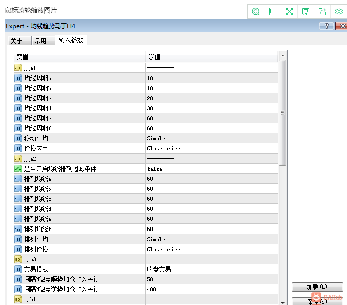Click integer icon beside 排列均线c
This screenshot has width=347, height=305.
pos(18,199)
